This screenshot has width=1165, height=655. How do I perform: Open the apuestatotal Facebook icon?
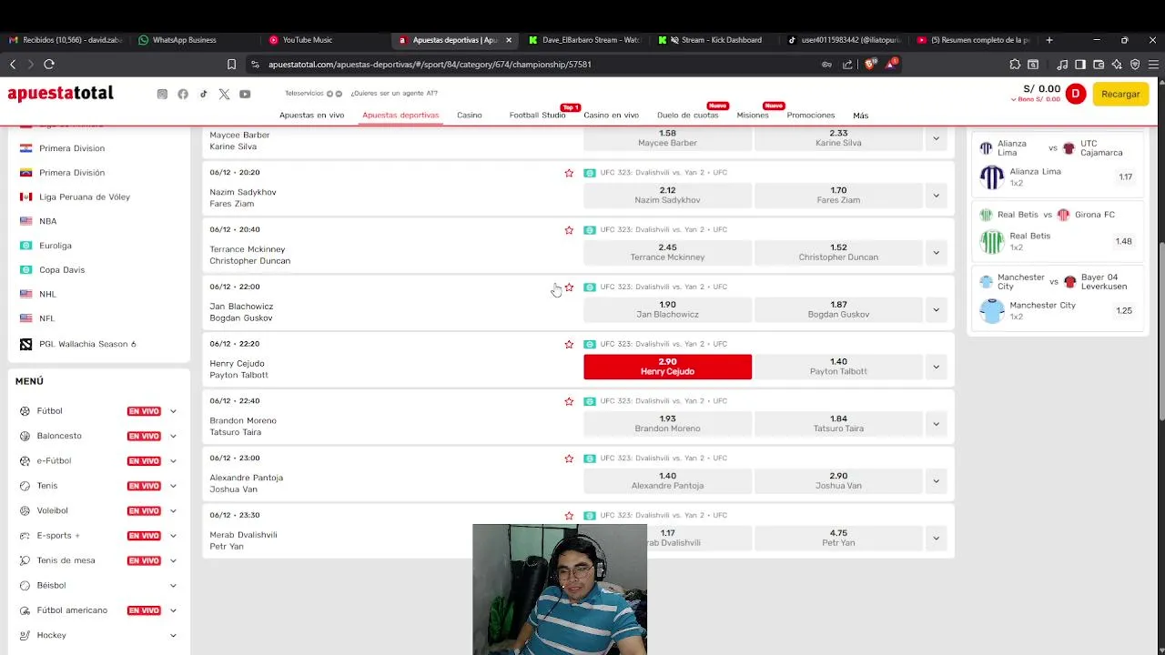click(x=183, y=94)
